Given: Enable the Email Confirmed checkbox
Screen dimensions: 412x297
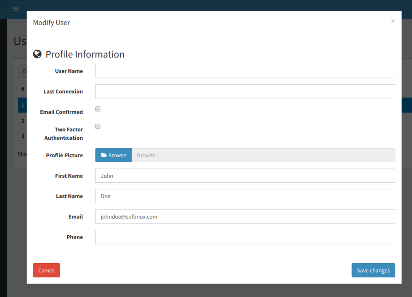Looking at the screenshot, I should tap(98, 109).
